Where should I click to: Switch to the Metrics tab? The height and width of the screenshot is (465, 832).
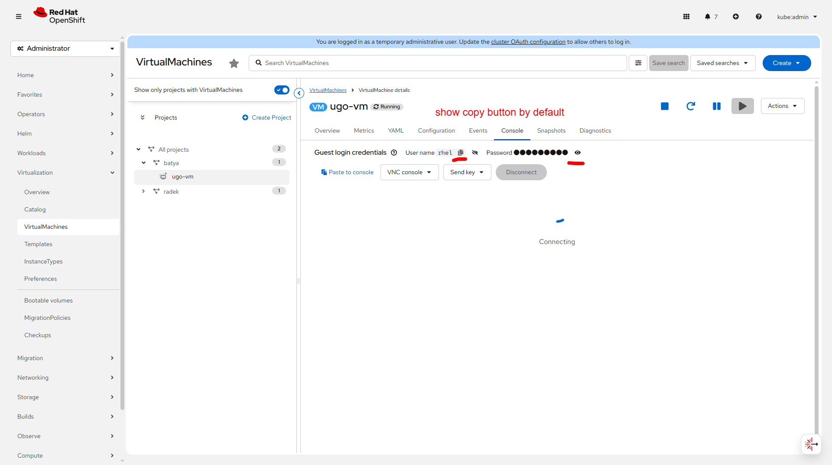click(364, 130)
